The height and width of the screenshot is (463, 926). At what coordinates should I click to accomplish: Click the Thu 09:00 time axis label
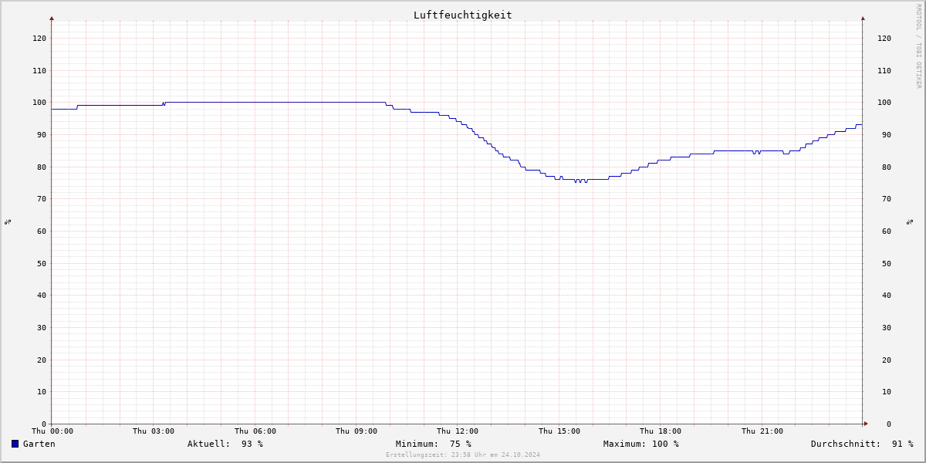[357, 431]
